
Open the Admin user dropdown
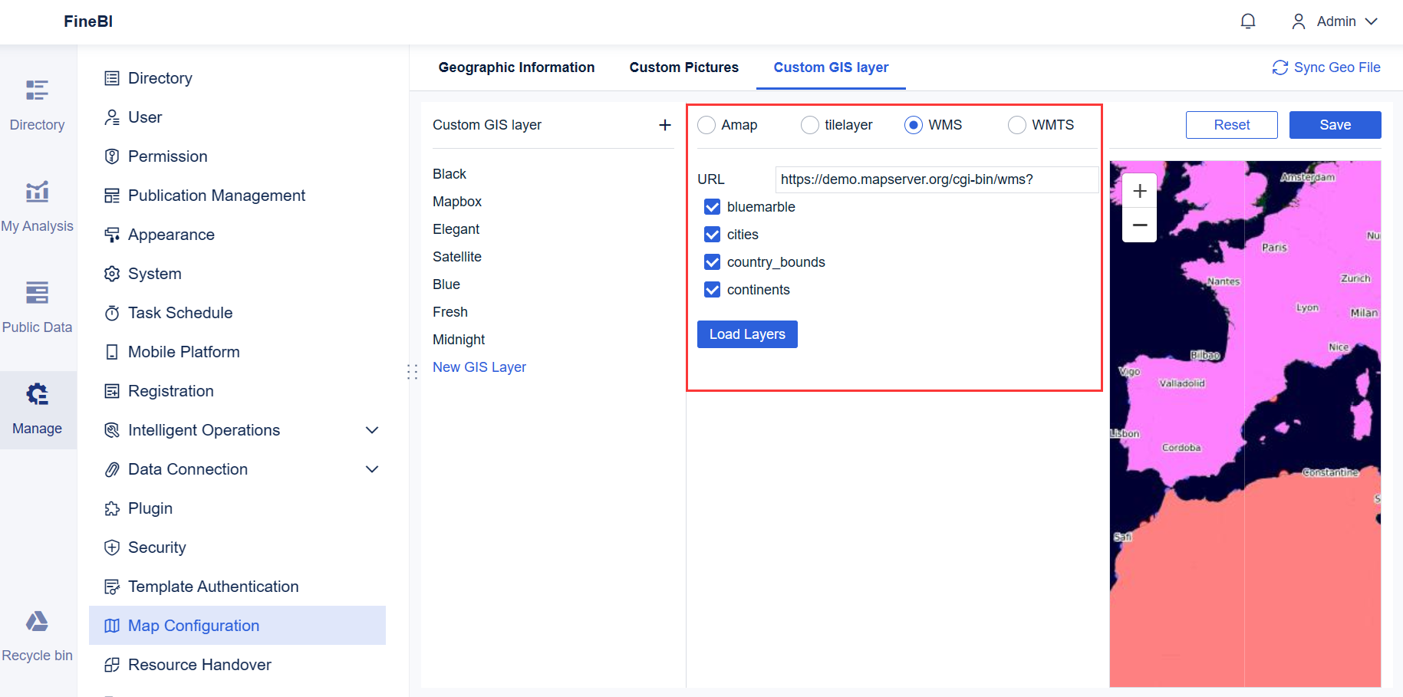coord(1335,21)
